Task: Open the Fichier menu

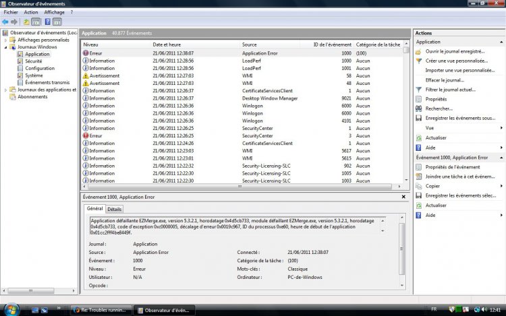Action: [11, 12]
